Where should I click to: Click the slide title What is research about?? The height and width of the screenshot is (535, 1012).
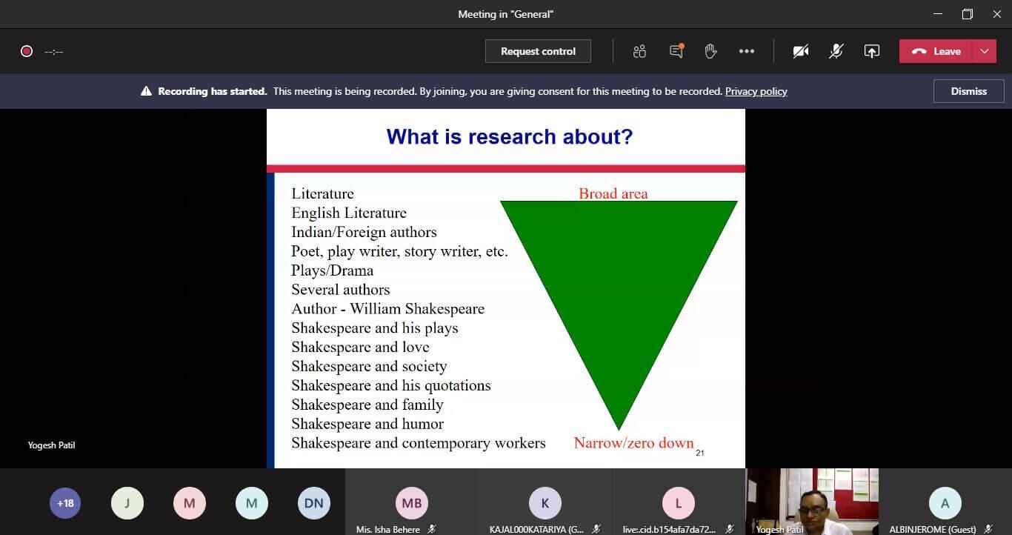pyautogui.click(x=510, y=136)
